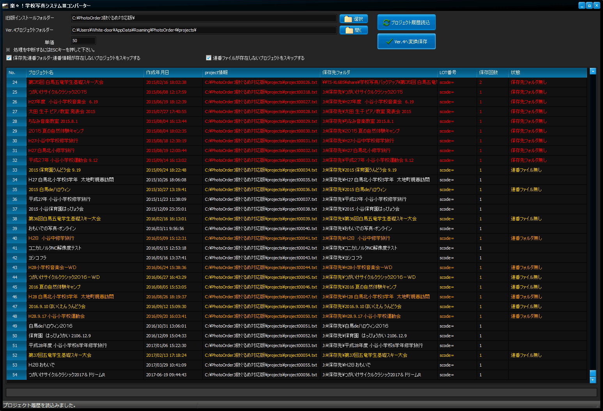The height and width of the screenshot is (411, 603).
Task: Select project H28.9.17 小谷小学校運動会
Action: pos(56,316)
